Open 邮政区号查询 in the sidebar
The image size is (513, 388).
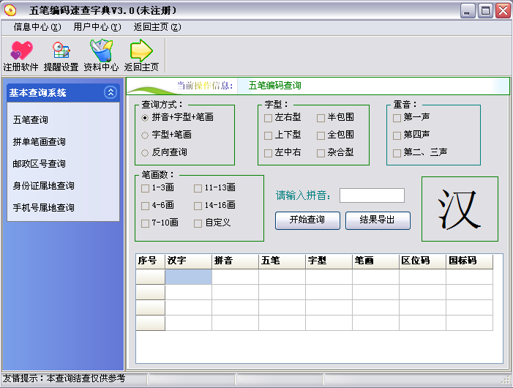point(40,163)
